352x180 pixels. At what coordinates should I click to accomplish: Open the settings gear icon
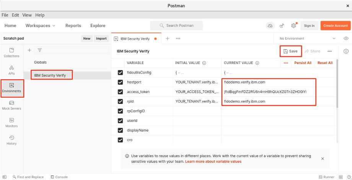click(293, 26)
